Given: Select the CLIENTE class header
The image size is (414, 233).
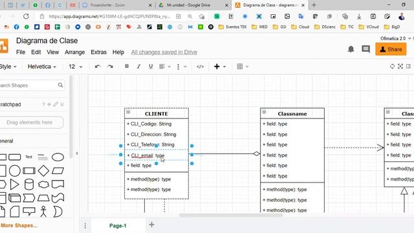Looking at the screenshot, I should pyautogui.click(x=157, y=114).
